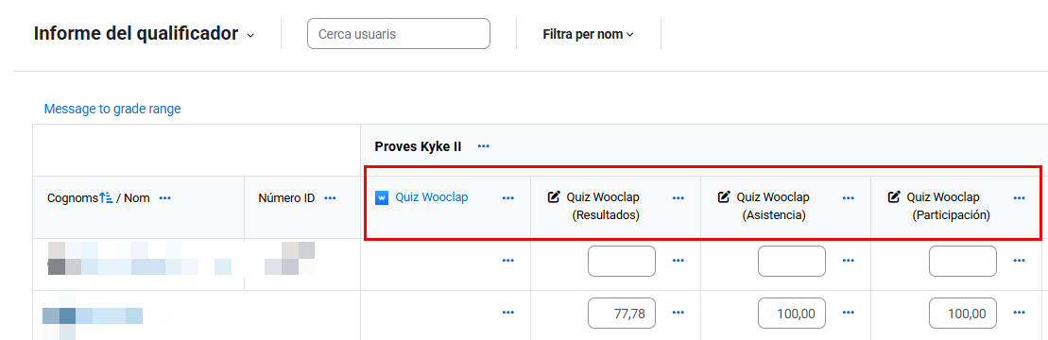Click edit icon of Quiz Wooclap (Resultados)

554,197
